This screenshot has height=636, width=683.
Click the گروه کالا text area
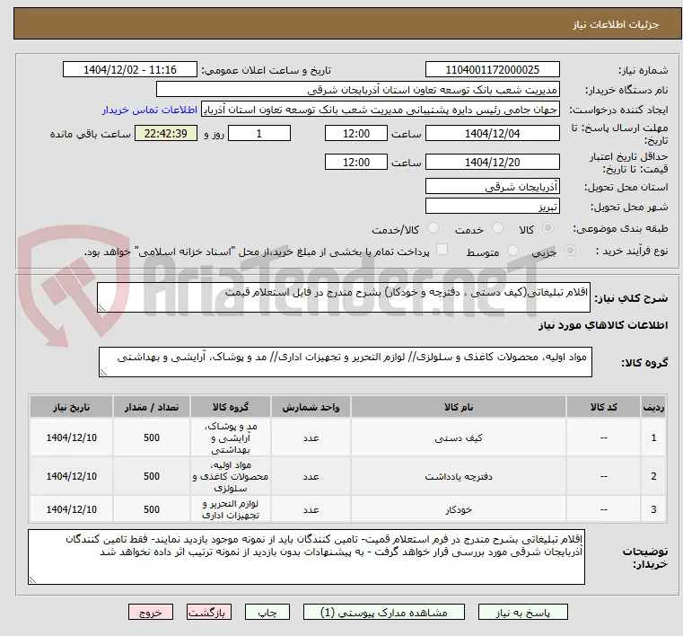(x=345, y=362)
